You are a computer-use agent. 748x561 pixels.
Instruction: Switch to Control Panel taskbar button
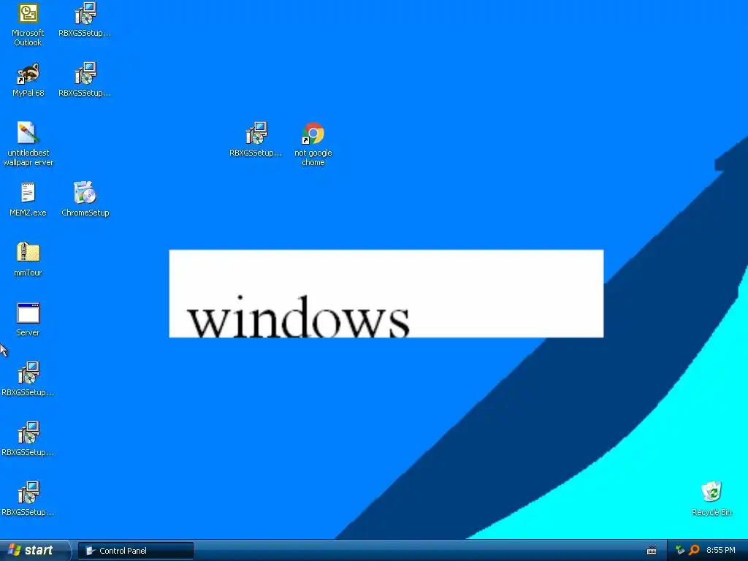136,551
